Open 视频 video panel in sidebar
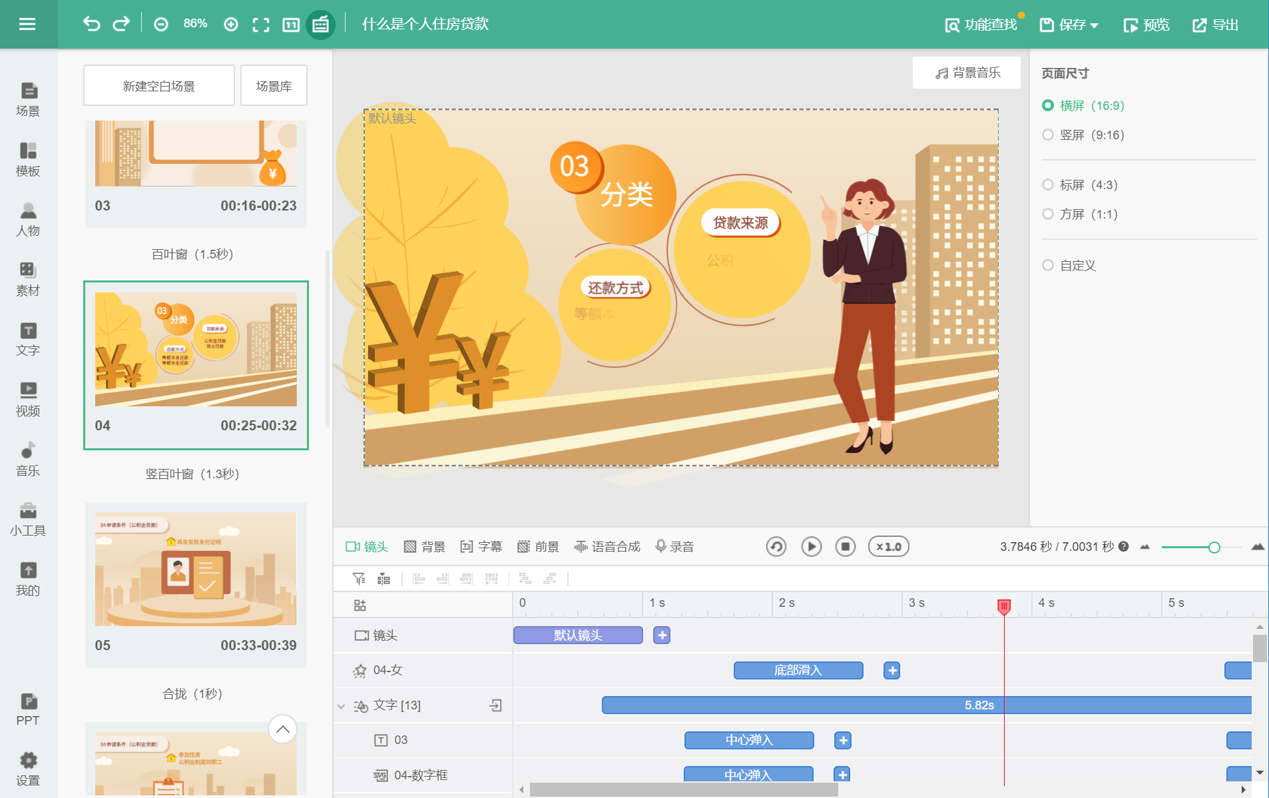The height and width of the screenshot is (798, 1269). click(x=28, y=399)
